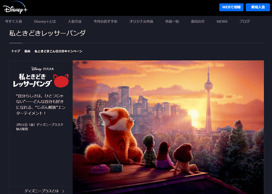Open the Disney+とは menu item
This screenshot has height=194, width=272.
45,21
